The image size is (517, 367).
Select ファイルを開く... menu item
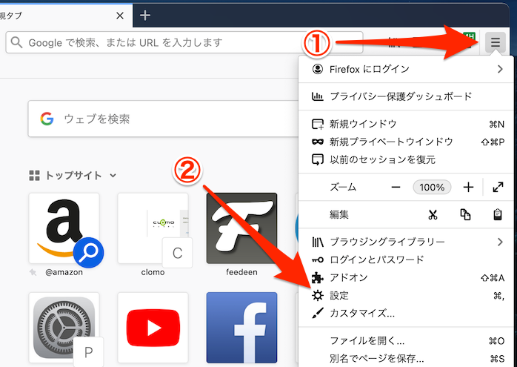[x=406, y=340]
